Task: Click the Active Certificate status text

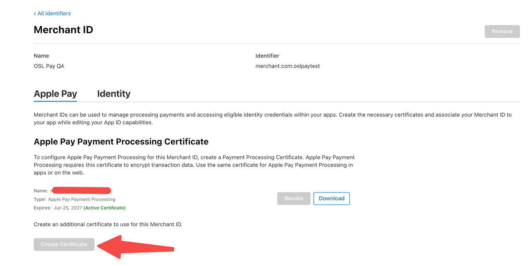Action: point(105,208)
